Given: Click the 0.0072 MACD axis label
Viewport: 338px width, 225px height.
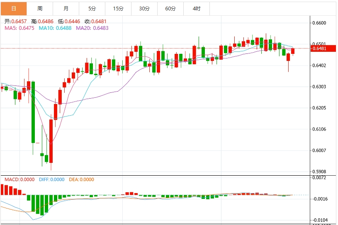Looking at the screenshot, I should (319, 178).
